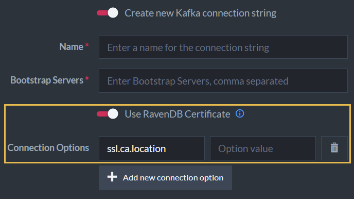Image resolution: width=354 pixels, height=199 pixels.
Task: Add new connection option
Action: (165, 177)
